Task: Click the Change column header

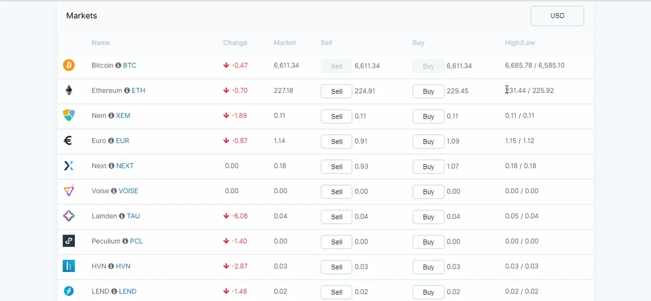Action: tap(235, 43)
